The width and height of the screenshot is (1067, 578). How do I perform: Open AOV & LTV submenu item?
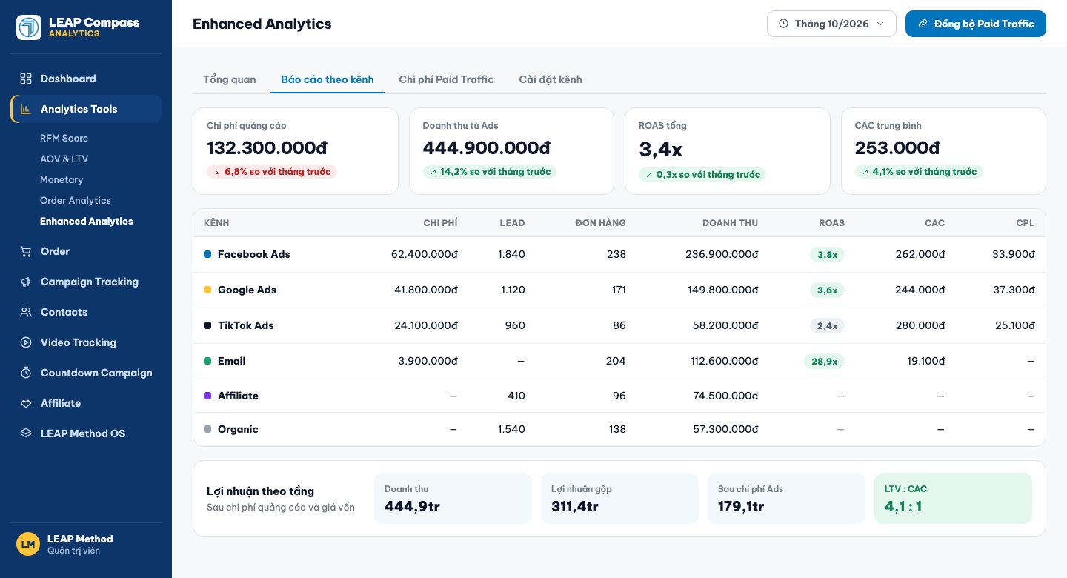(64, 159)
